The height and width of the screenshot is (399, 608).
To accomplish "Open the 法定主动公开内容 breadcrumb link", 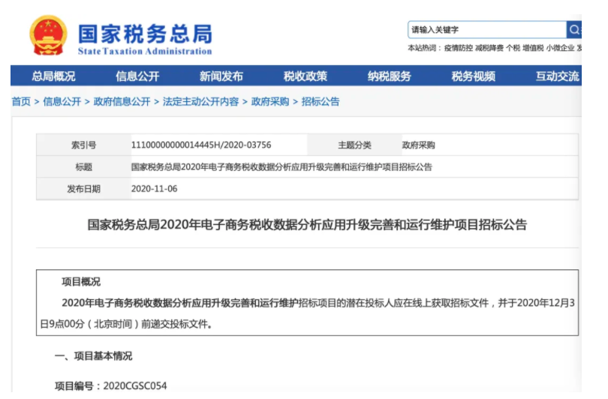I will (200, 102).
